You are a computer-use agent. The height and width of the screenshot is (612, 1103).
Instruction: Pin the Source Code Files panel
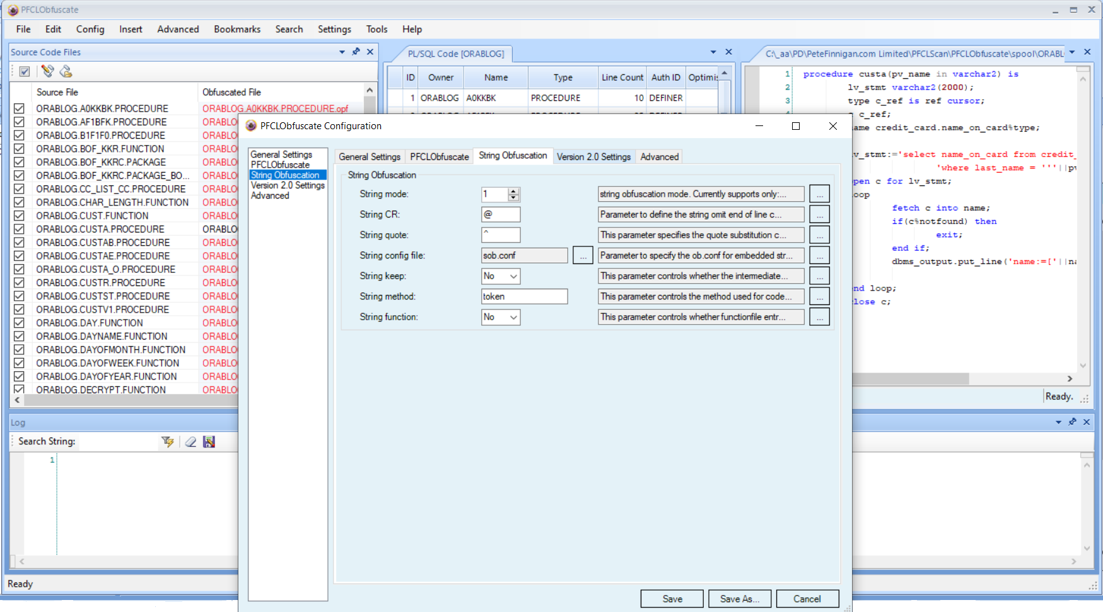pos(356,52)
